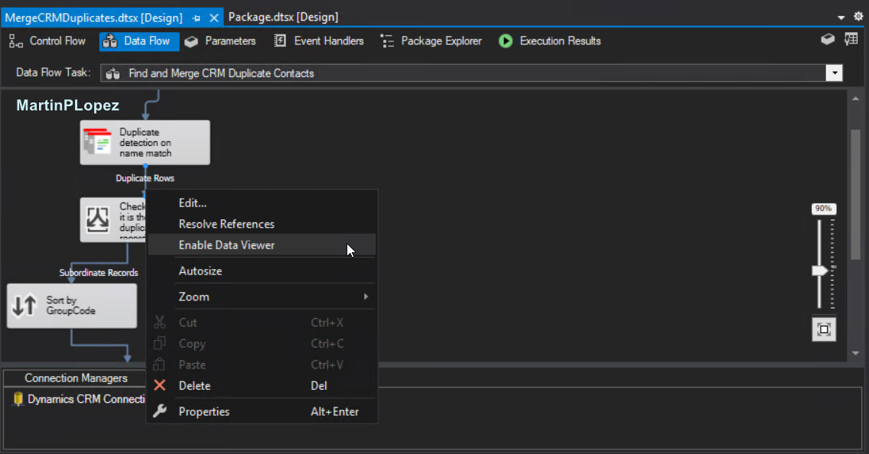Viewport: 869px width, 454px height.
Task: Click the Script Component checking duplicate records
Action: pyautogui.click(x=111, y=219)
